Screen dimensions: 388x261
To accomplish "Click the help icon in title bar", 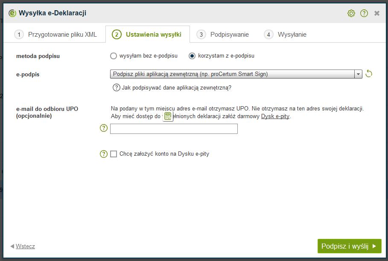I will 364,13.
